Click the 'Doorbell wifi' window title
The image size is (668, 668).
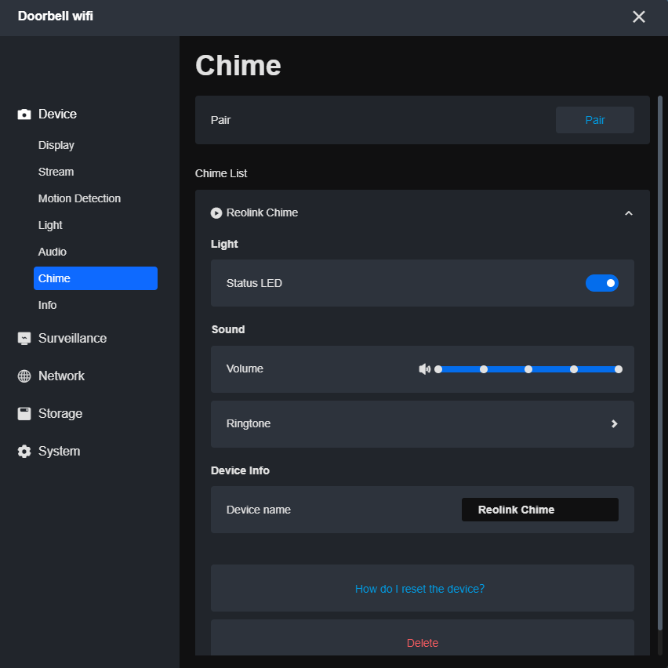point(56,16)
